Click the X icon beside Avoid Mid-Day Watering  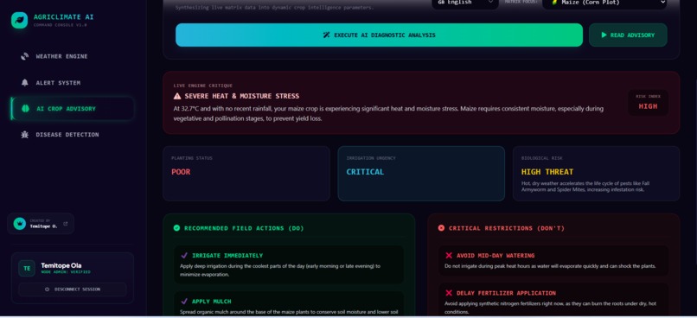(x=449, y=256)
